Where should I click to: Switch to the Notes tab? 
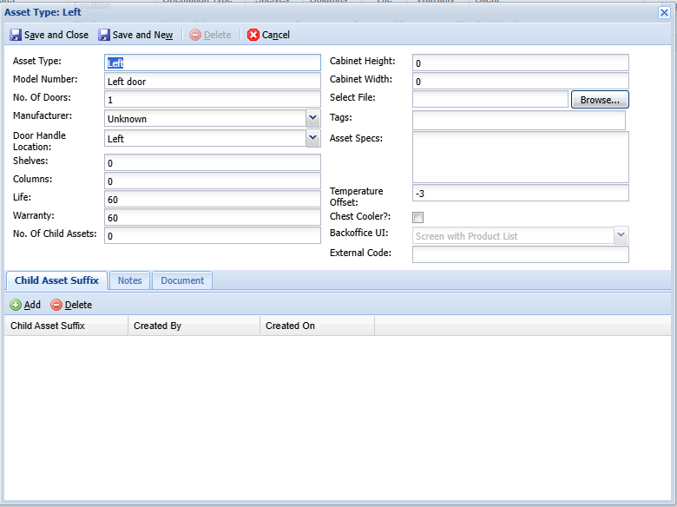[x=129, y=280]
